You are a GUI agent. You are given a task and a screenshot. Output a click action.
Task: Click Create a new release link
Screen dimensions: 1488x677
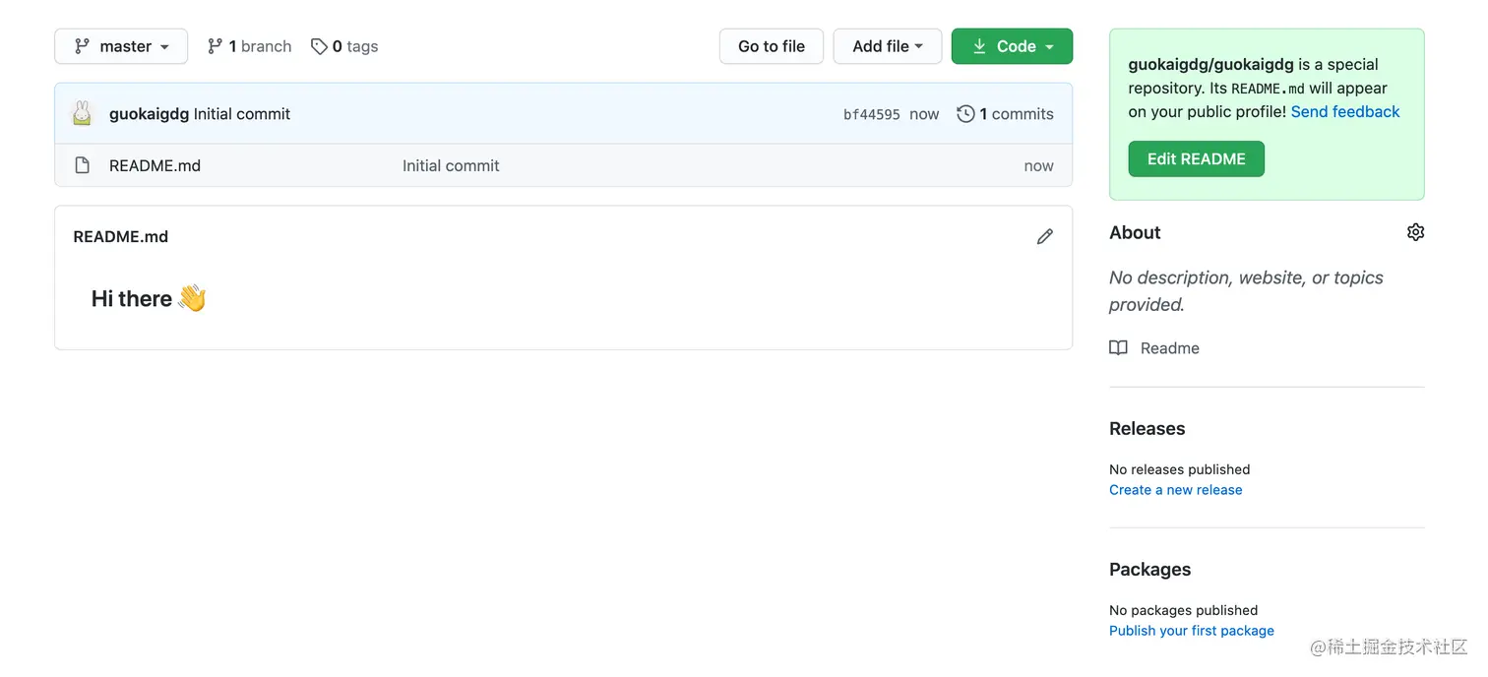[1175, 490]
